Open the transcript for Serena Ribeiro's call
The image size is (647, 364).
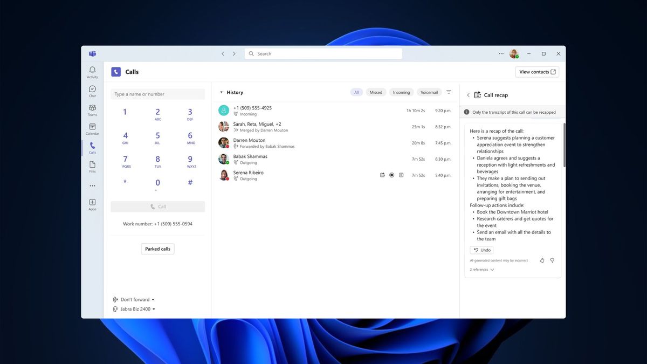pos(401,175)
